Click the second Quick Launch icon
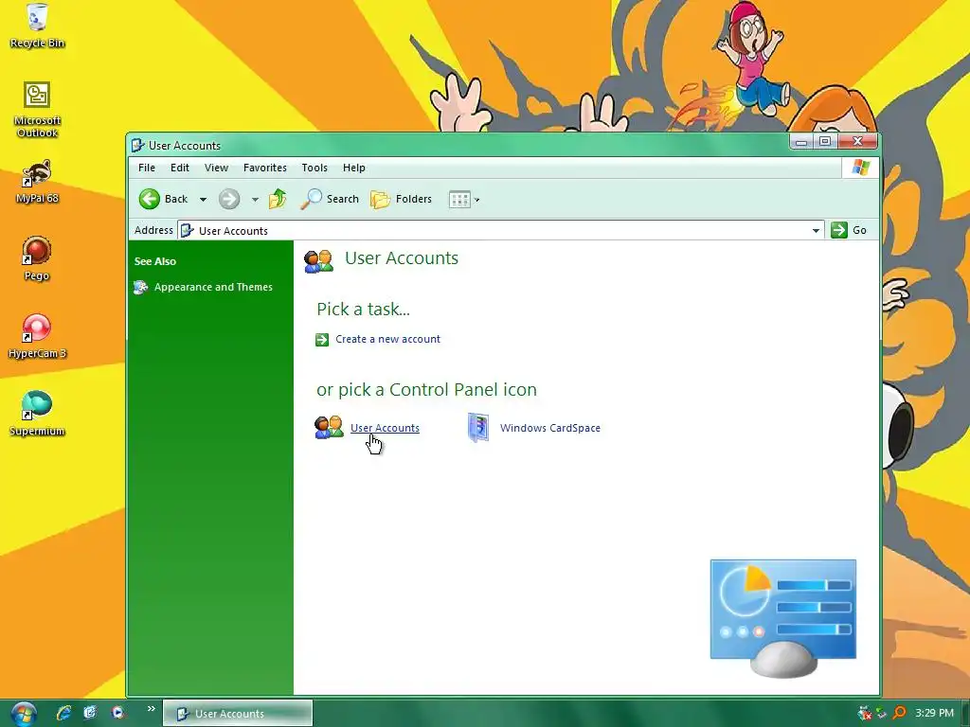Screen dimensions: 970x727 (90, 713)
